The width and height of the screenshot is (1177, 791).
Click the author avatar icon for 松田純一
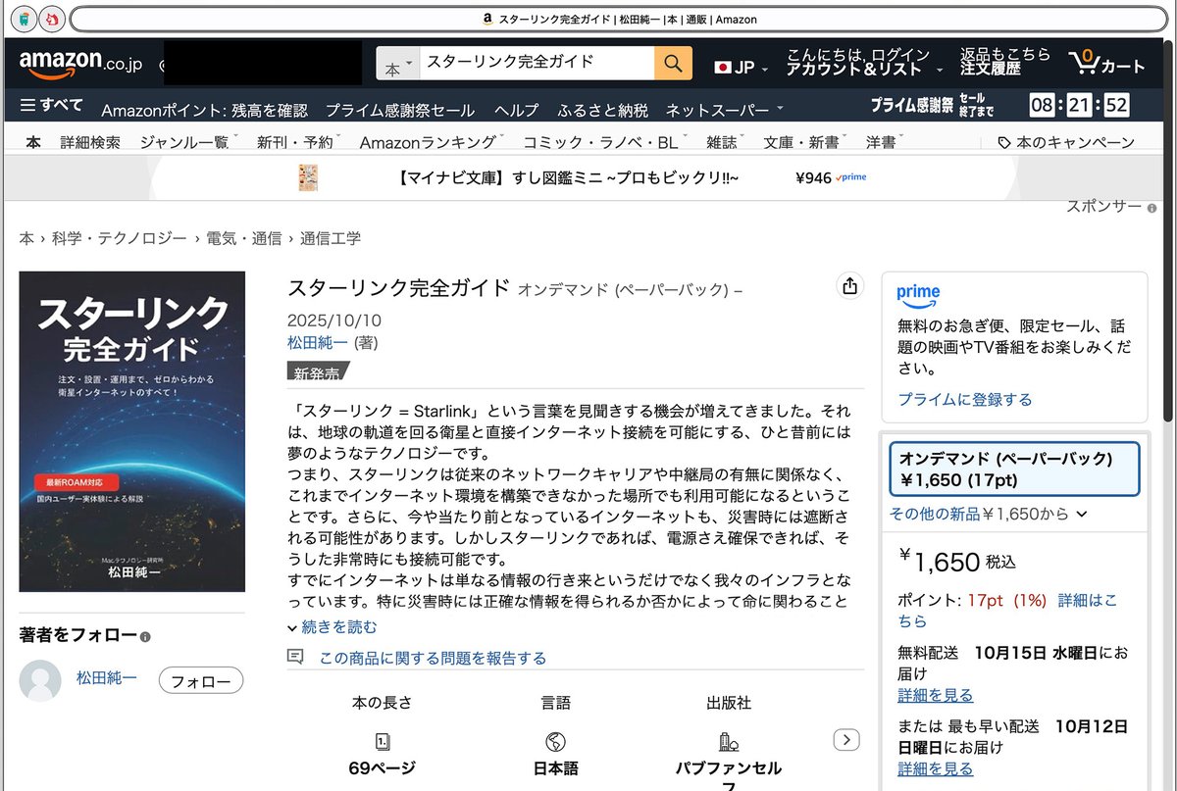40,680
